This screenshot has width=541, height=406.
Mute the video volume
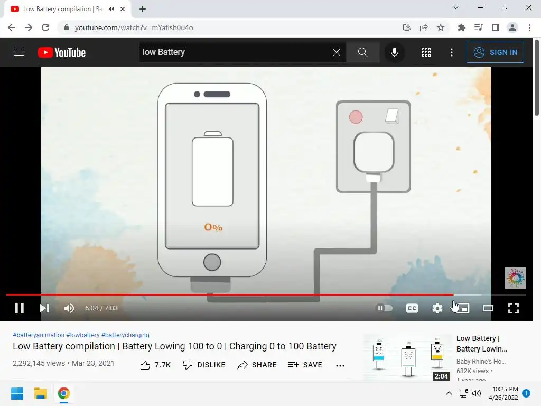point(69,308)
